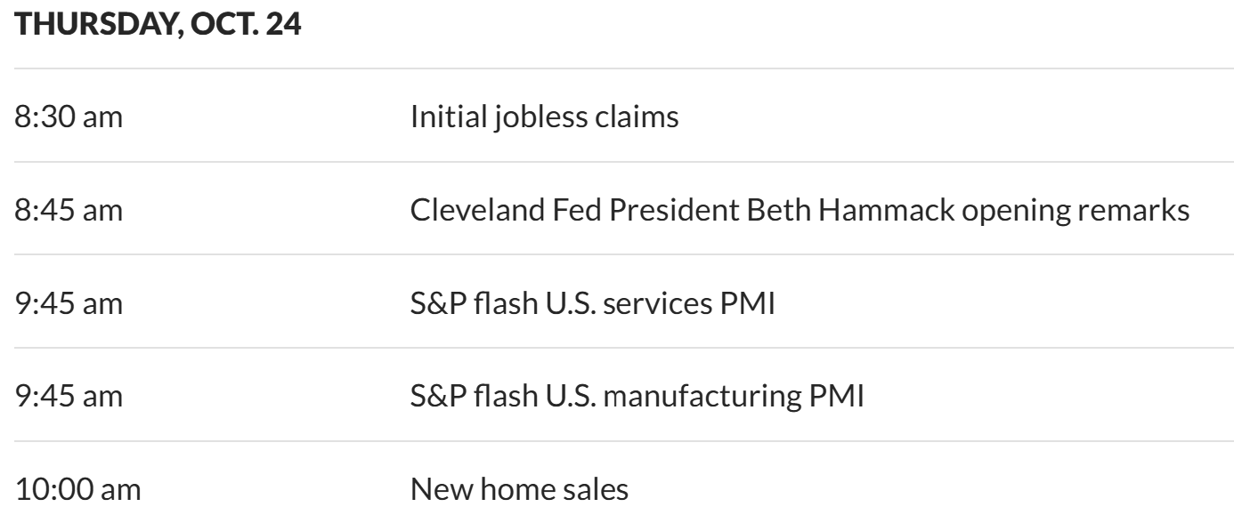Click 9:45 am beside manufacturing PMI
This screenshot has width=1234, height=531.
point(69,396)
